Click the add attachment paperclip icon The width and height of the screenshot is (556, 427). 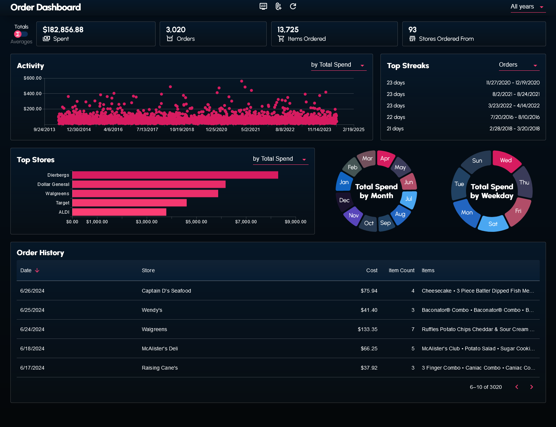[278, 6]
